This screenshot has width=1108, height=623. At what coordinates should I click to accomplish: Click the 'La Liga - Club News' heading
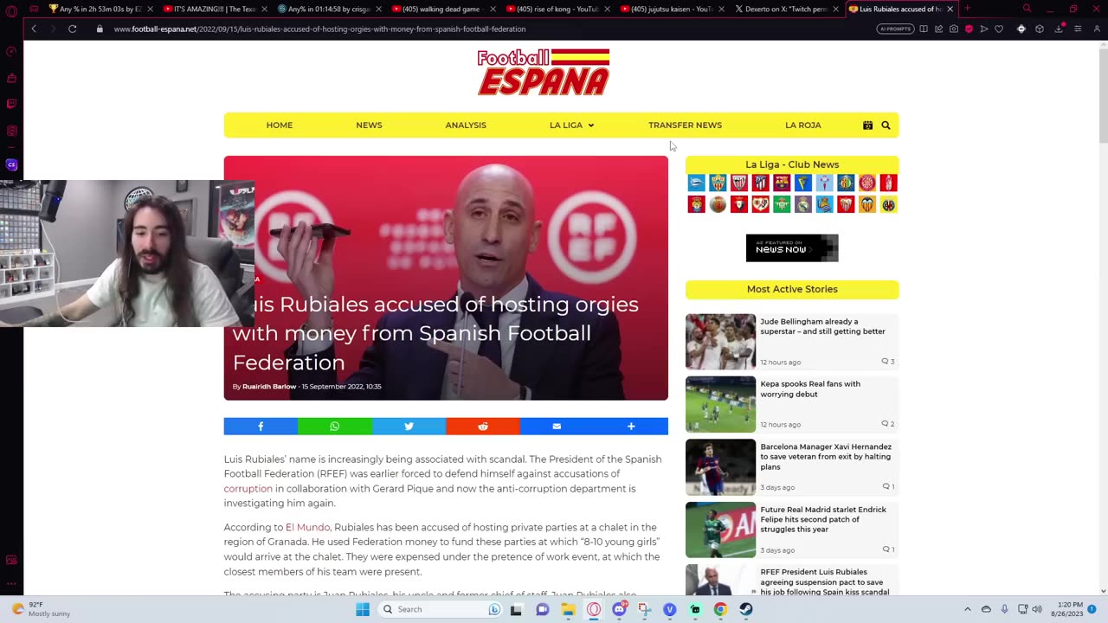coord(792,164)
